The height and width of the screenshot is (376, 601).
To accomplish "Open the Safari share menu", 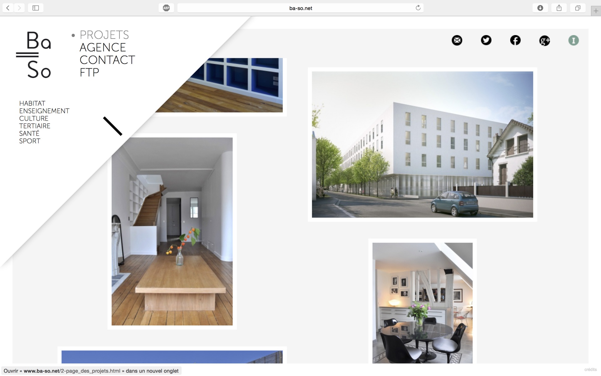I will click(559, 8).
